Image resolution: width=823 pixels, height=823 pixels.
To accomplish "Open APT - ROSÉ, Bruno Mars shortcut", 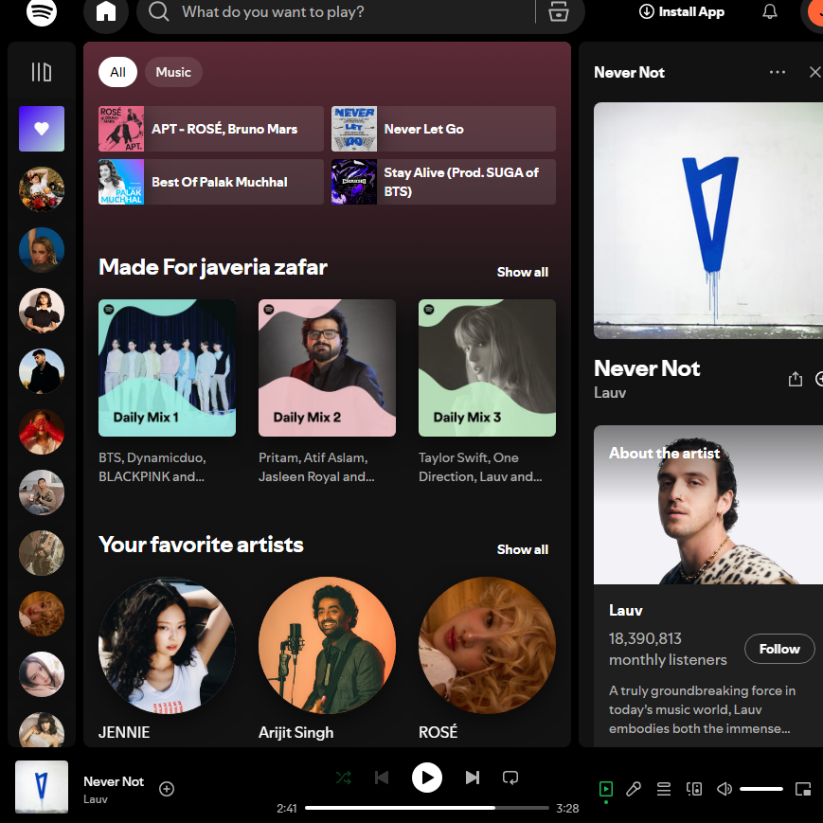I will [211, 129].
